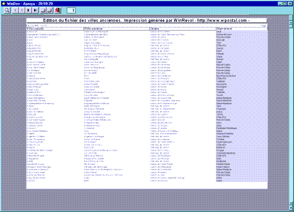The width and height of the screenshot is (294, 212).
Task: Print with the second printer icon
Action: (50, 10)
